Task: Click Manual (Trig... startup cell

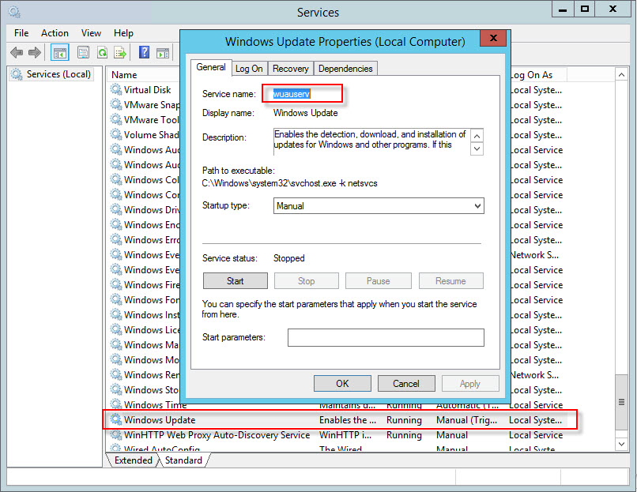Action: click(467, 420)
